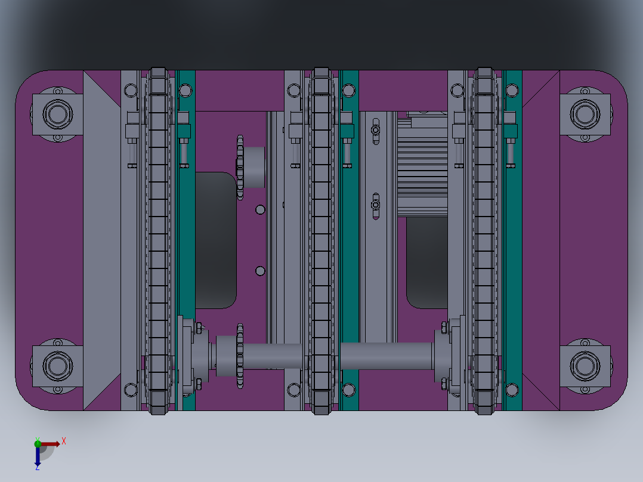The width and height of the screenshot is (643, 482).
Task: Select the bottom-left corner foot mount
Action: pos(57,366)
